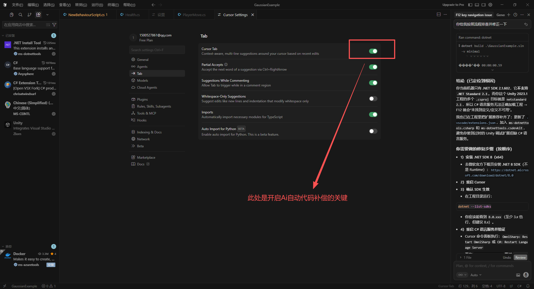Expand the activity bar chevron dropdown
Viewport: 534px width, 289px height.
(x=47, y=15)
